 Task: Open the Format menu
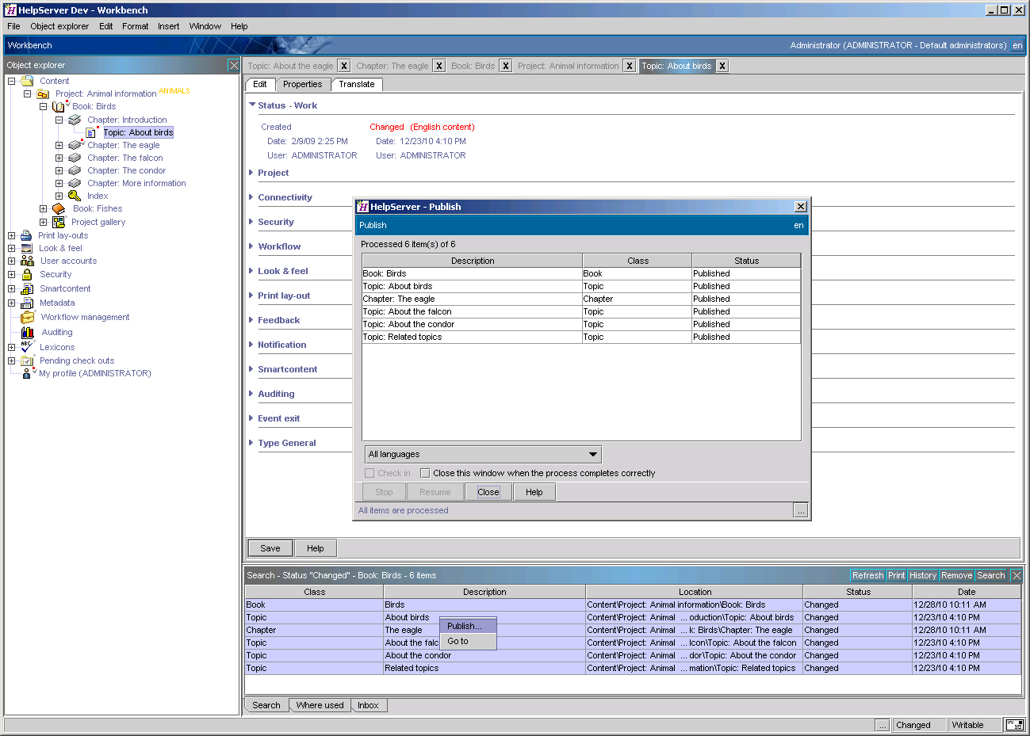[135, 26]
